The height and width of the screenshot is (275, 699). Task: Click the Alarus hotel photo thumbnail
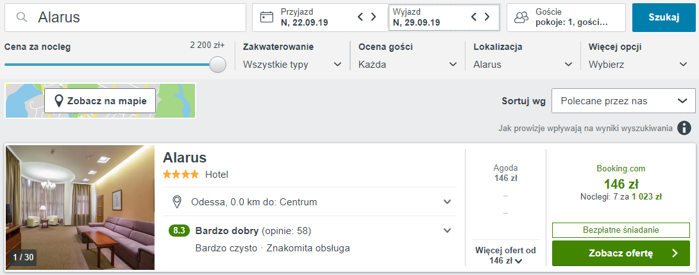[80, 208]
